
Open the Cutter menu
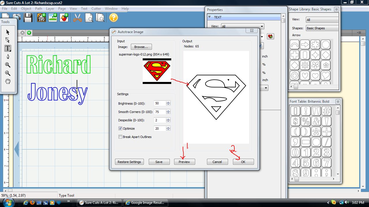pos(96,9)
